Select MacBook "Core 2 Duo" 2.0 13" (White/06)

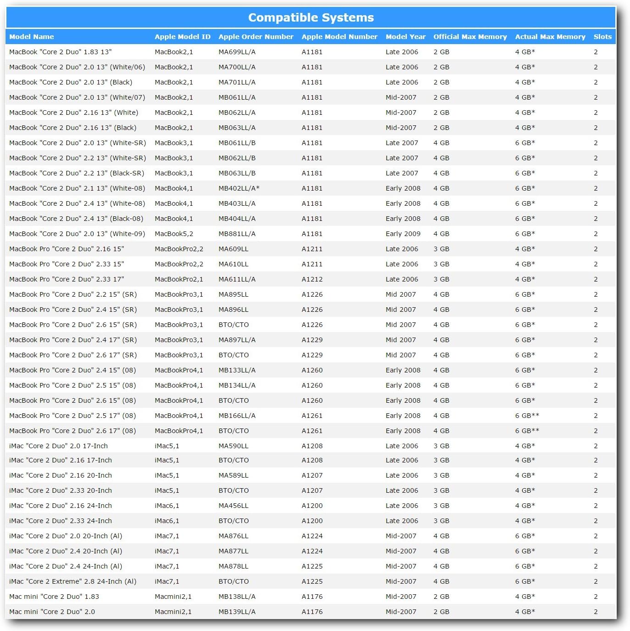(x=77, y=67)
